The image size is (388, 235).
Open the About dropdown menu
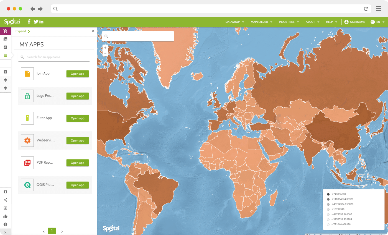pos(313,22)
